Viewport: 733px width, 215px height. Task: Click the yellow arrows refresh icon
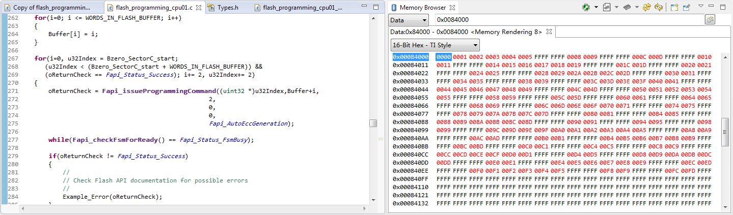647,8
